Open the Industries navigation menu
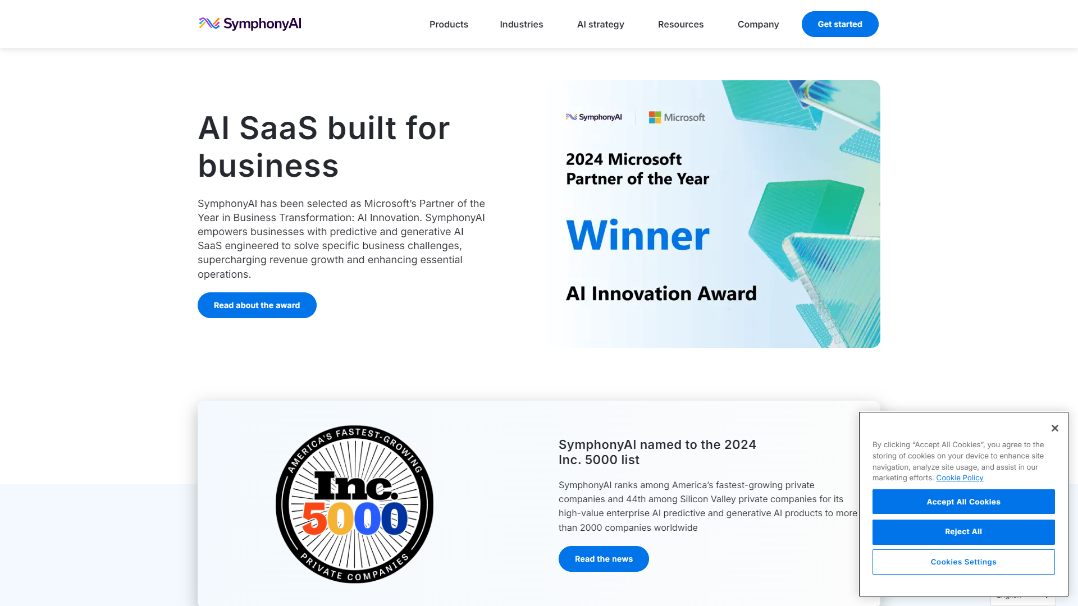 [522, 24]
